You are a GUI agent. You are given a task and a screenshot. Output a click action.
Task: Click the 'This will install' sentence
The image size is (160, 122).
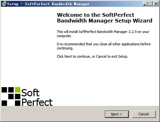click(x=103, y=34)
